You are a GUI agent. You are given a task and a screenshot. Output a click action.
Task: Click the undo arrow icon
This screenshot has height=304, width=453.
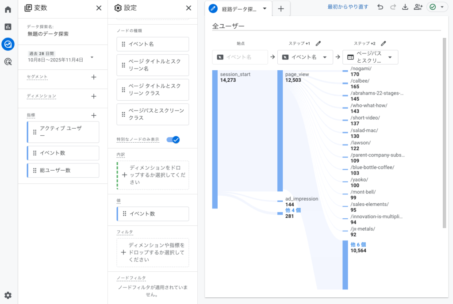click(380, 7)
